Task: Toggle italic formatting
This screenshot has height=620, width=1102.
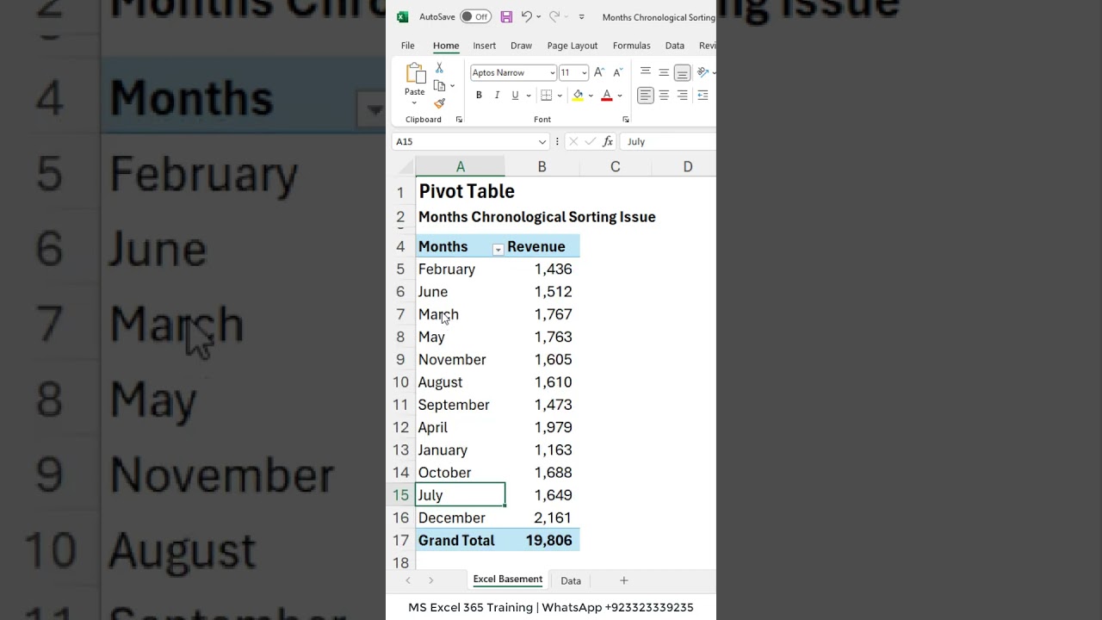Action: [497, 96]
